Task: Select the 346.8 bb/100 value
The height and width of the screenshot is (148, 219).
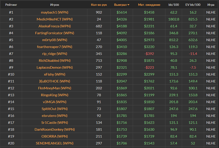Action: coord(174,33)
